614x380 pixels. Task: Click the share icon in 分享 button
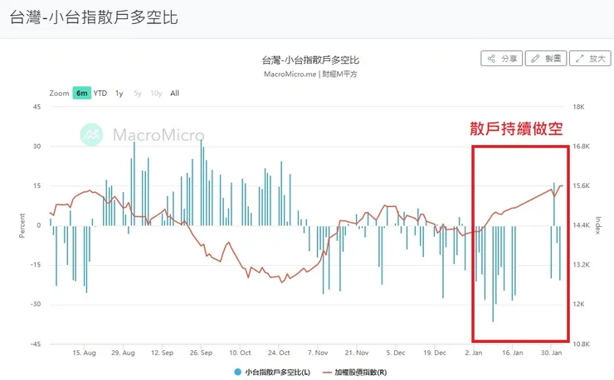click(491, 59)
